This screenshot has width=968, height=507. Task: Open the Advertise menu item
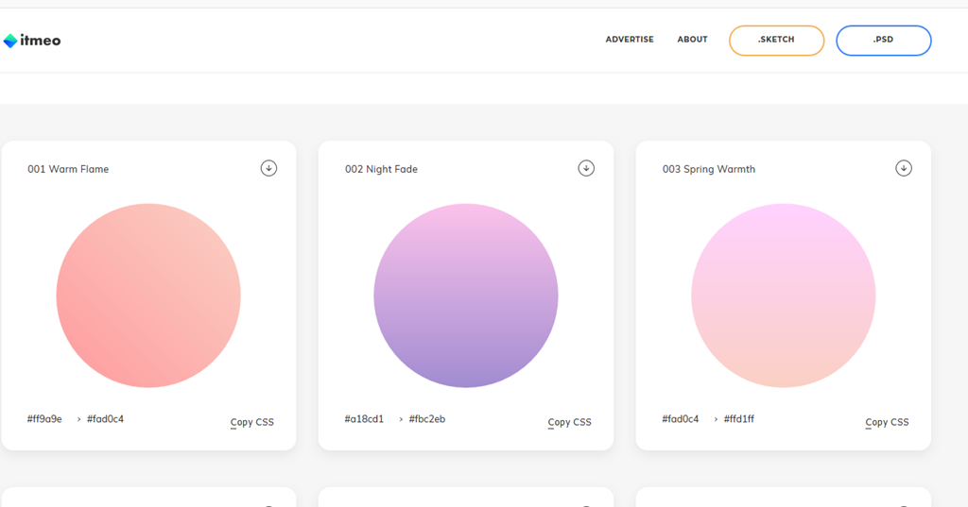[x=630, y=40]
